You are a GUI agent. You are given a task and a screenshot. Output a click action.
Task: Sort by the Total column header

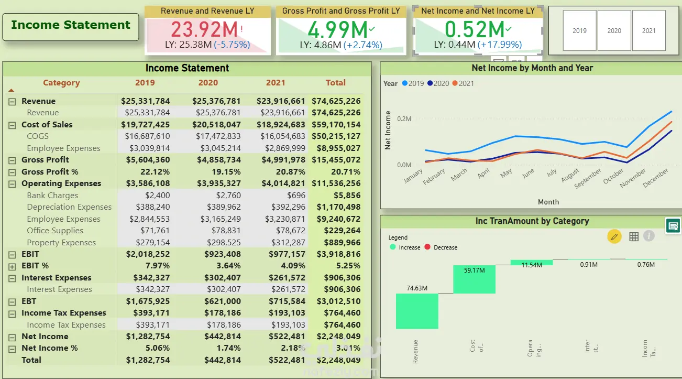point(336,82)
